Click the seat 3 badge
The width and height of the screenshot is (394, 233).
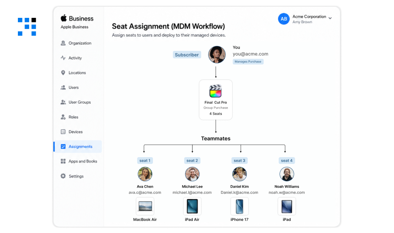(x=239, y=161)
